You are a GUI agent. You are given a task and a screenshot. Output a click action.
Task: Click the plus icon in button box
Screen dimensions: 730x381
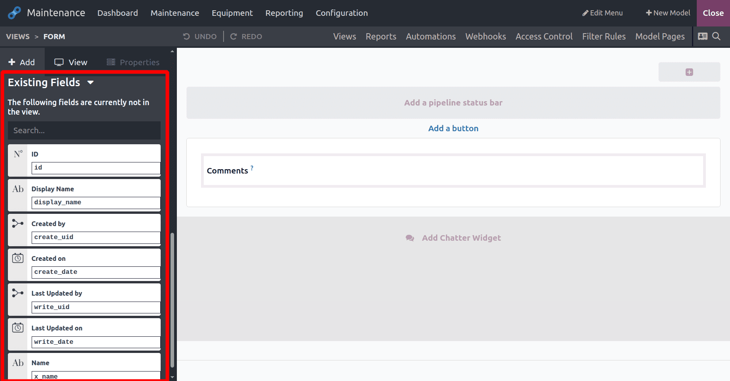click(689, 72)
